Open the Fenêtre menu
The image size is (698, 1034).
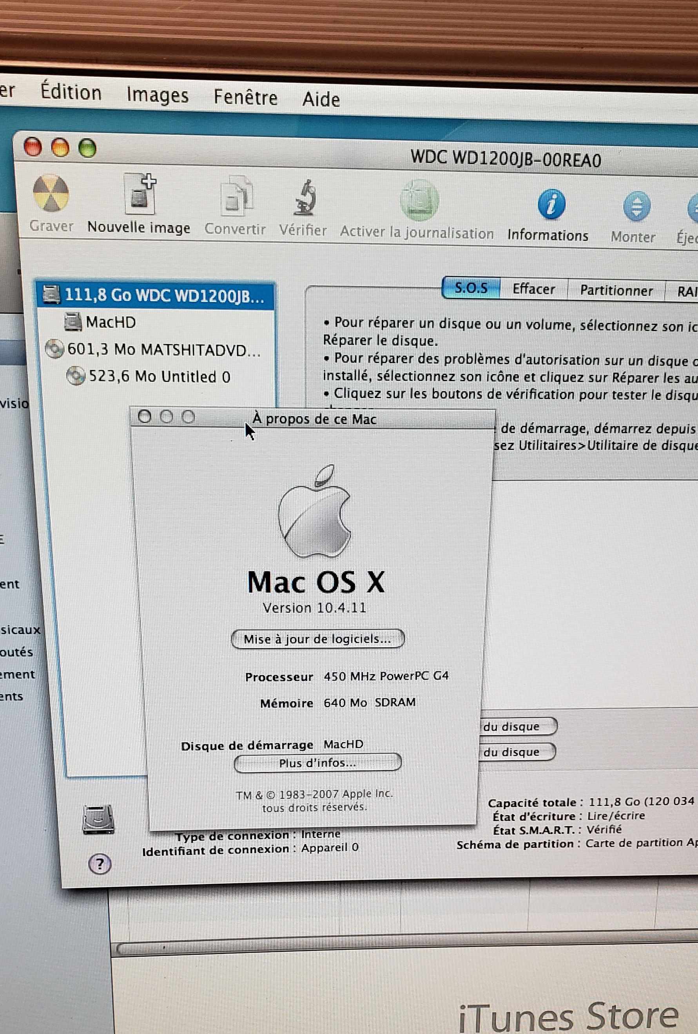245,97
